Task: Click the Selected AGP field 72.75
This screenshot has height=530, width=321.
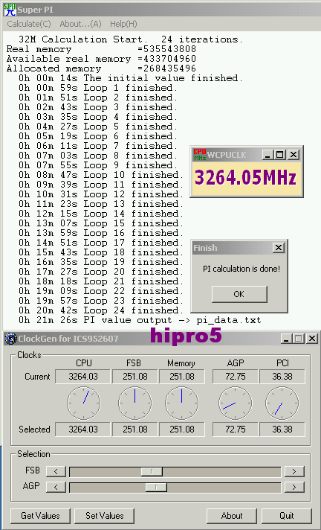Action: (x=236, y=430)
